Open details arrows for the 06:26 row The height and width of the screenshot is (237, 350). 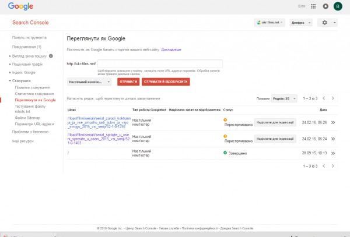click(333, 122)
